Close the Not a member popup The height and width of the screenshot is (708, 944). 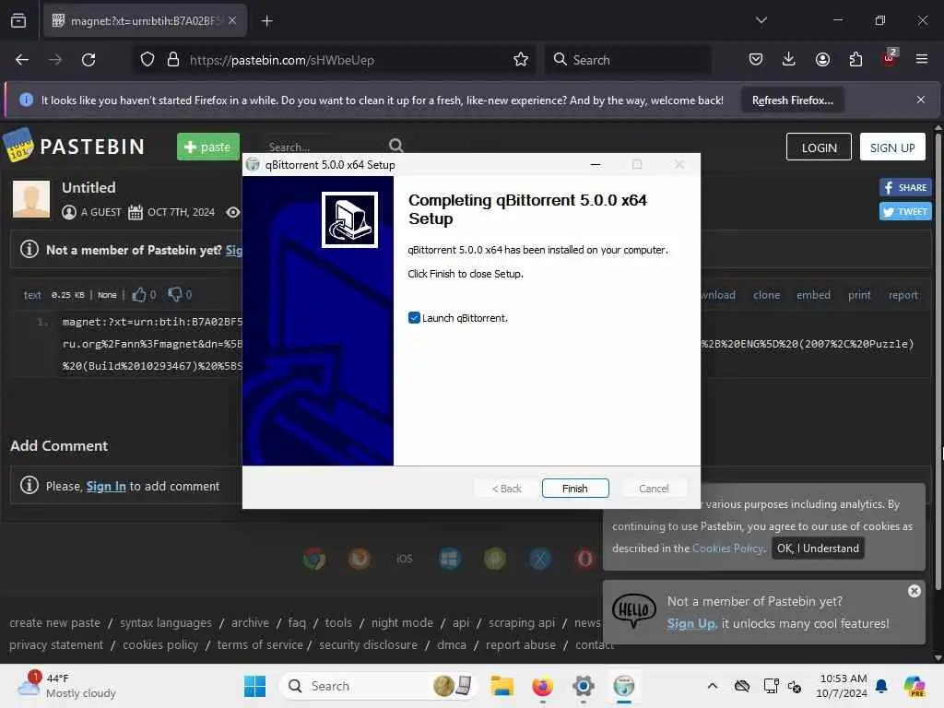tap(914, 591)
